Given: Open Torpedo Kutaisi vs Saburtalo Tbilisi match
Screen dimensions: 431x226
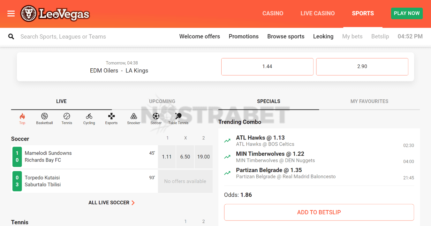Looking at the screenshot, I should (85, 181).
